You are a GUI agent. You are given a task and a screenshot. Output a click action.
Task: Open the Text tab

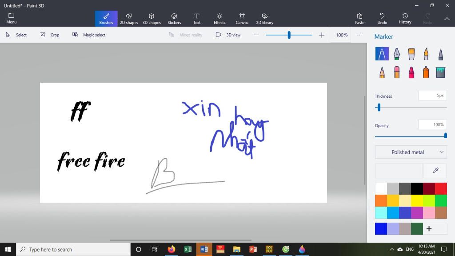coord(197,19)
